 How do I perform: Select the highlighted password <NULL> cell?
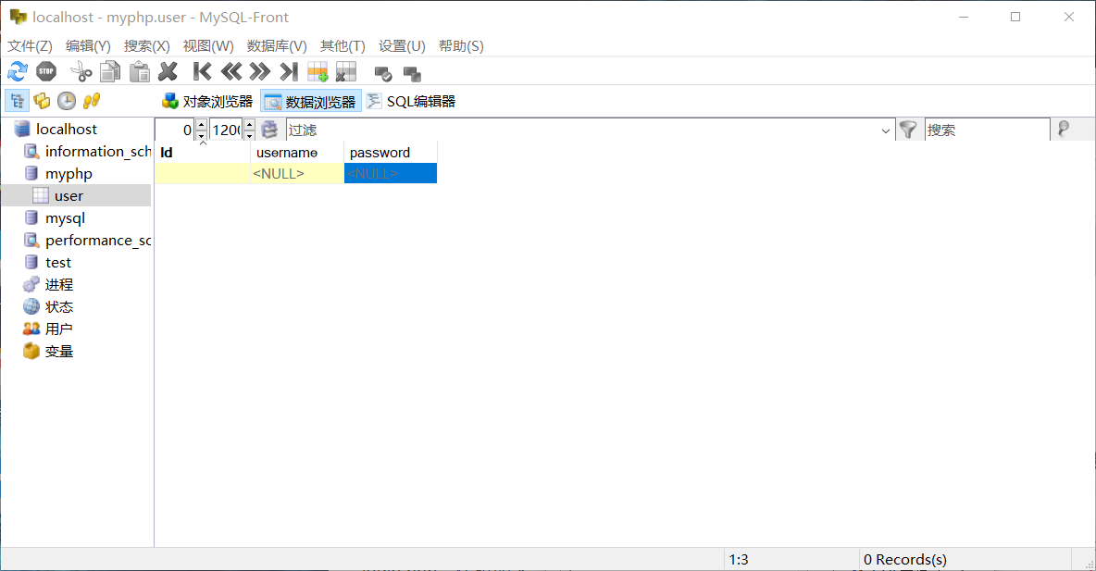[x=391, y=174]
